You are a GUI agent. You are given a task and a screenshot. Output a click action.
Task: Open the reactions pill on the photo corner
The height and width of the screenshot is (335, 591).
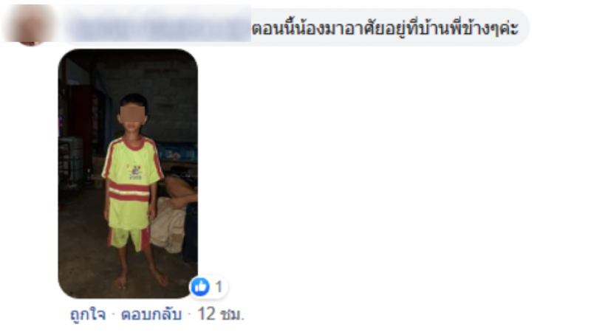(208, 287)
